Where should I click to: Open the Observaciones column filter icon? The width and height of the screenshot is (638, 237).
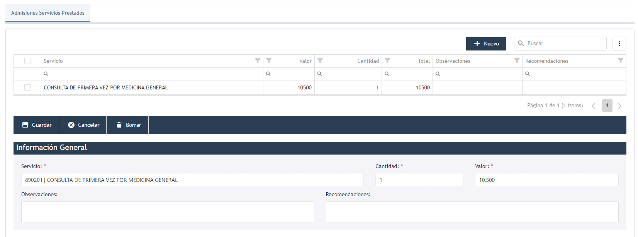tap(517, 61)
